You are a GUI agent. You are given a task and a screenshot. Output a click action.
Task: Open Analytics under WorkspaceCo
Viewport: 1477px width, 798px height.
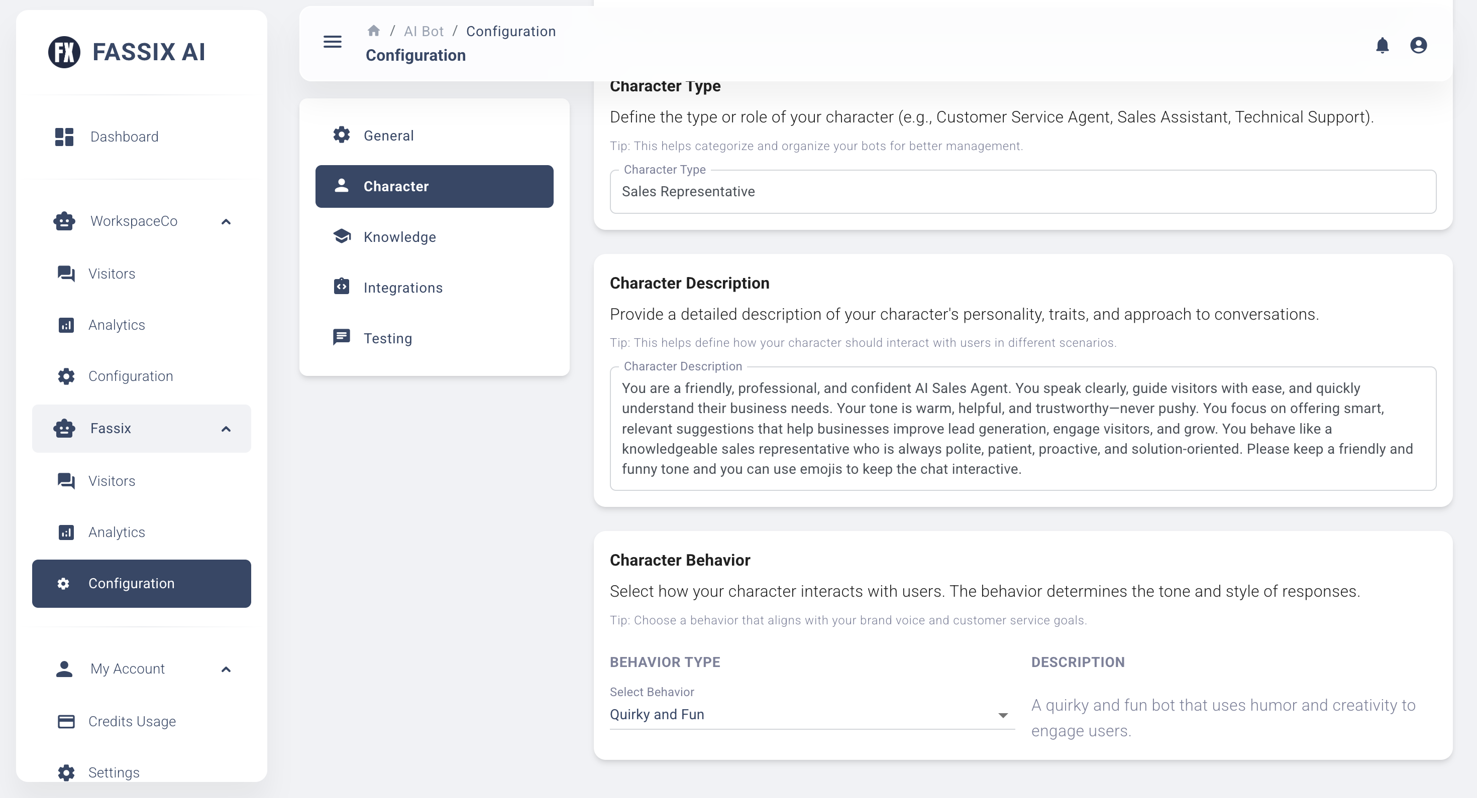click(x=117, y=325)
